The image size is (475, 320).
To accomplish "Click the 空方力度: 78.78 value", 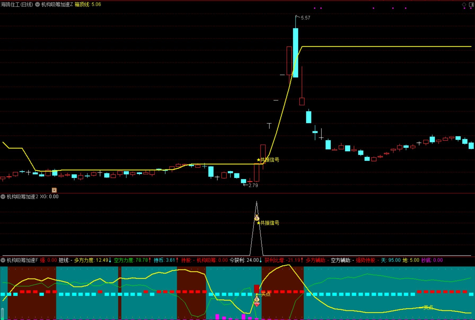I will [132, 260].
